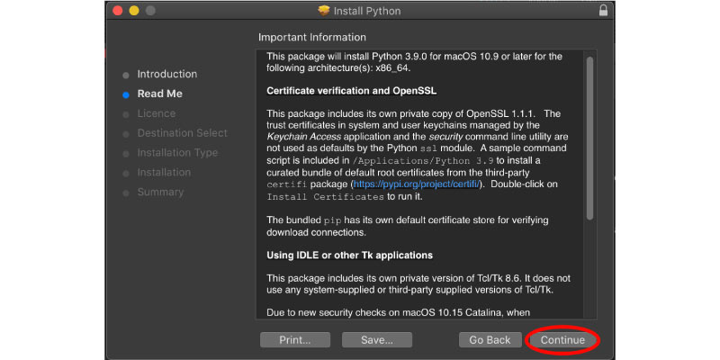Screen dimensions: 720x360
Task: Click 'Certificate verification and OpenSSL' heading
Action: coord(351,91)
